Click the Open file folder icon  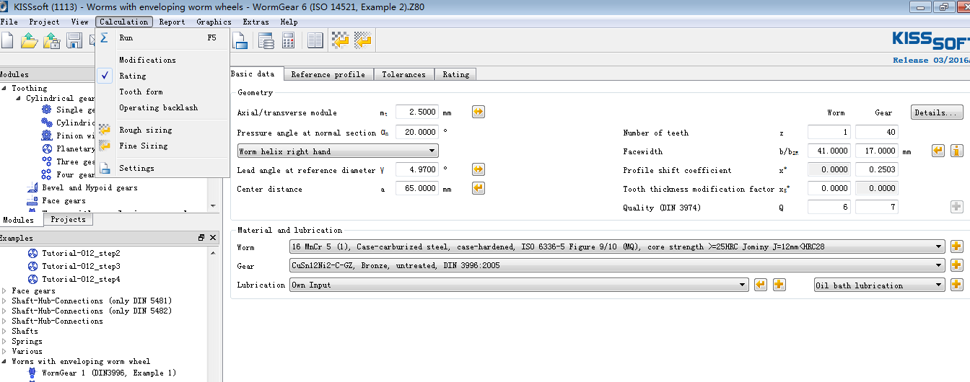pos(29,40)
